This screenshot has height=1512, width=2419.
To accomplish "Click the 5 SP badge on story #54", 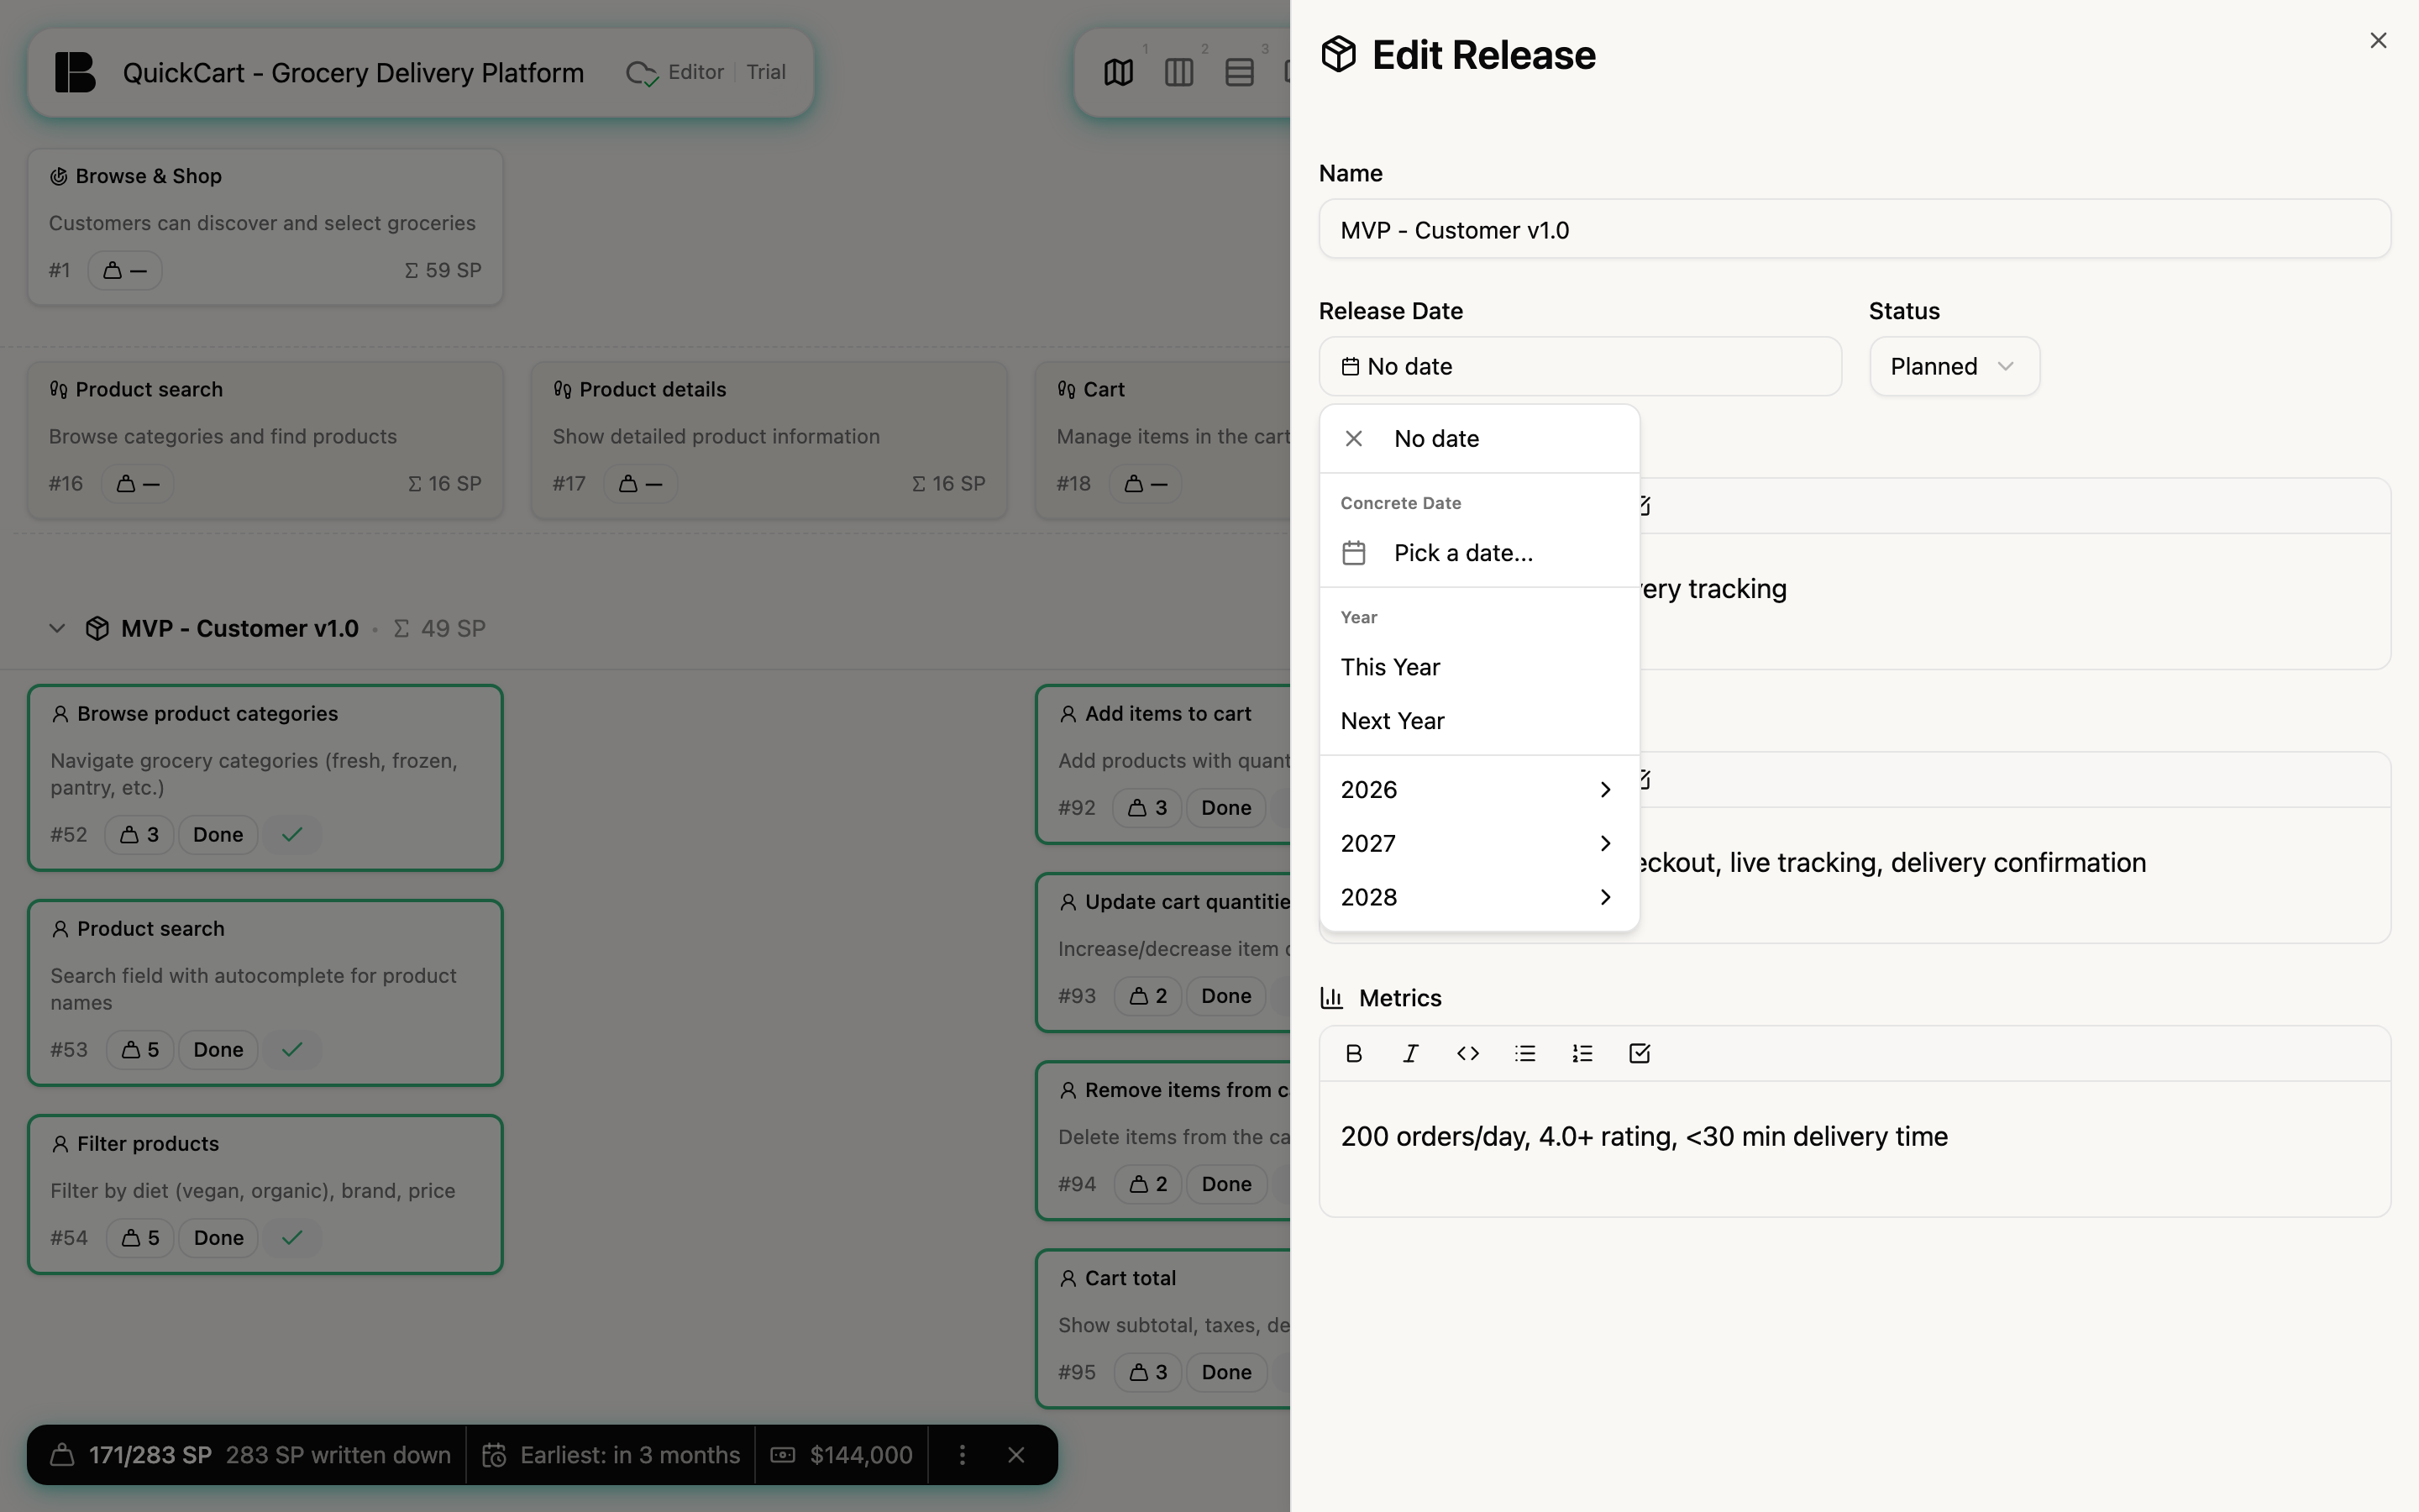I will tap(140, 1237).
